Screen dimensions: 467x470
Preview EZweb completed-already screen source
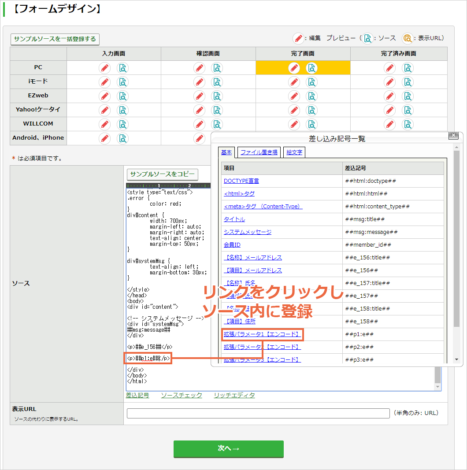click(408, 96)
